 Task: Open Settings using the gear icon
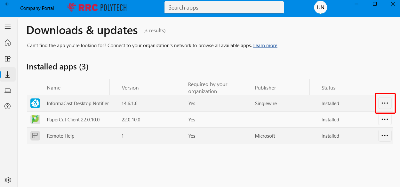click(8, 180)
